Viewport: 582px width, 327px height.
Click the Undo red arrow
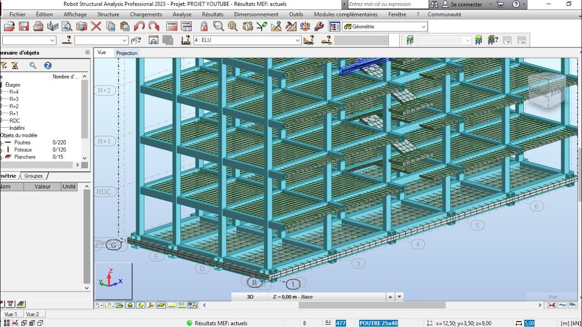140,26
